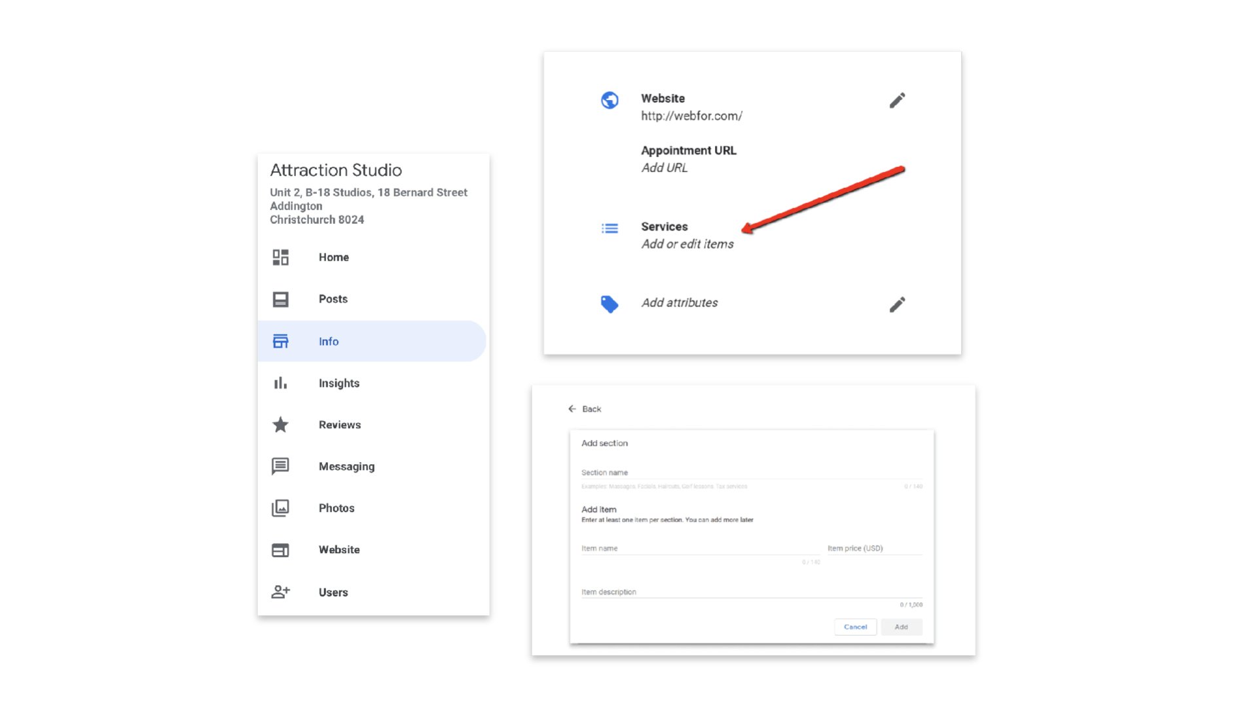This screenshot has height=707, width=1257.
Task: Click the Item description field
Action: (751, 592)
